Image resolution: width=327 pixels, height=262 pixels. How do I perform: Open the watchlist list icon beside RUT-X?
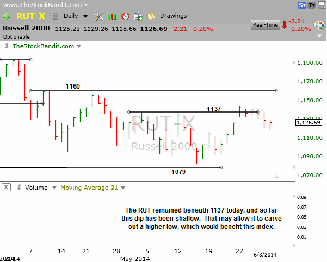[x=54, y=16]
